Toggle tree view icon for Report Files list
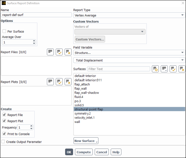Image resolution: width=186 pixels, height=158 pixels. point(50,52)
